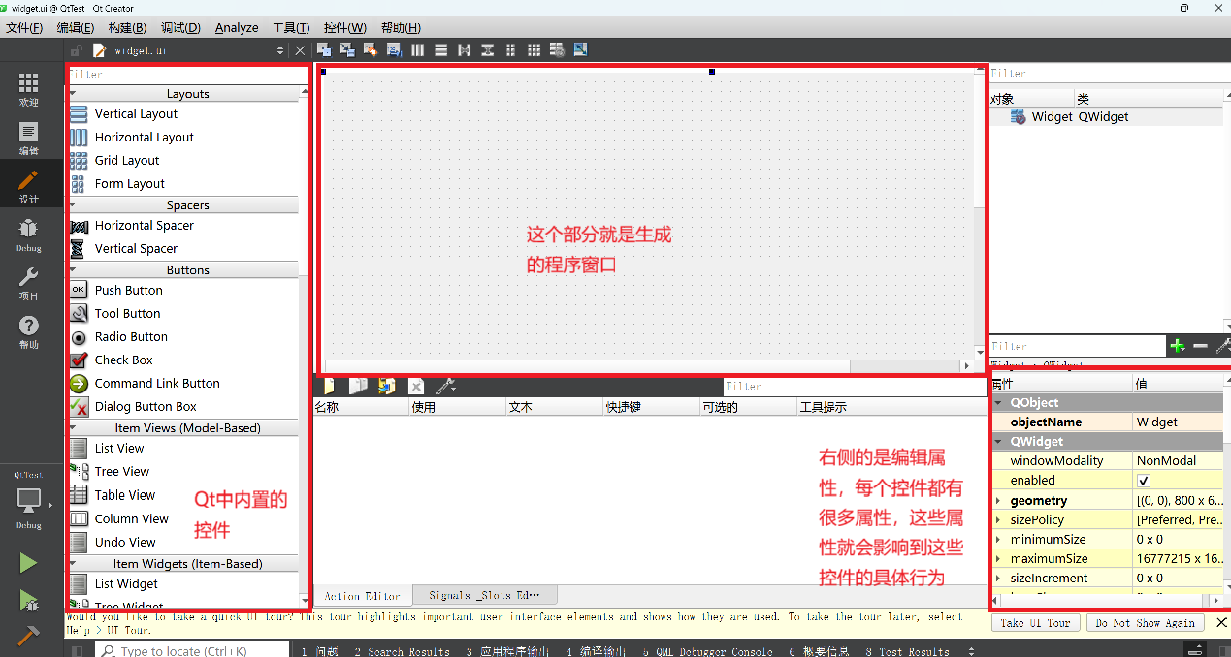Open the 工具(T) menu
The height and width of the screenshot is (657, 1231).
point(291,27)
